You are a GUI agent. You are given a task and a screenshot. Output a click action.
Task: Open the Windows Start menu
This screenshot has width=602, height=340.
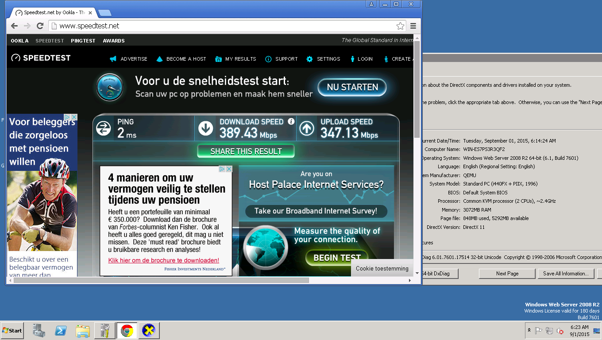pyautogui.click(x=12, y=330)
